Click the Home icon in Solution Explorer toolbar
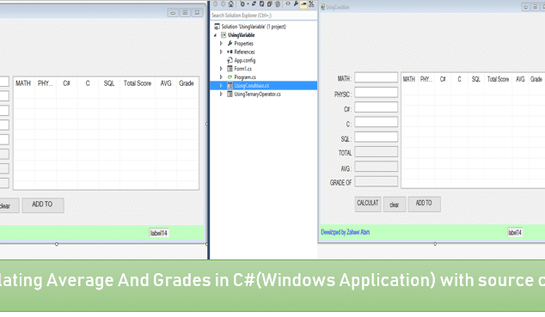This screenshot has width=545, height=317. click(231, 3)
